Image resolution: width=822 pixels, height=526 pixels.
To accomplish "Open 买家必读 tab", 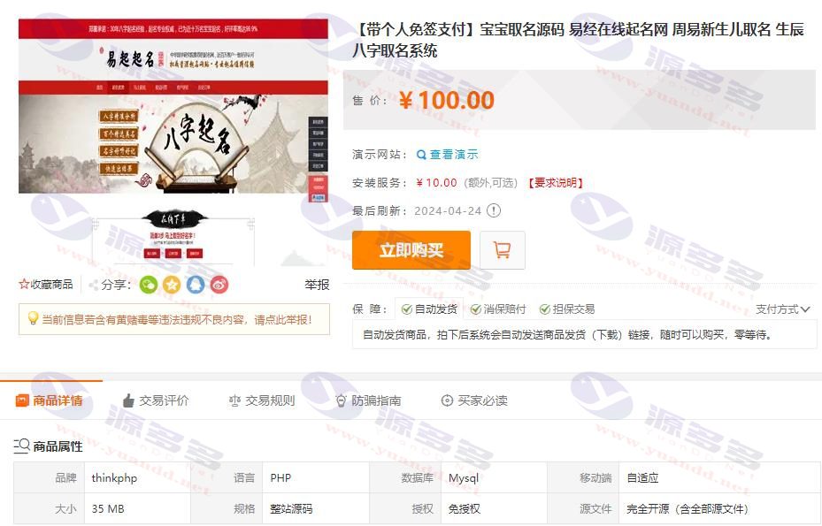I will (x=474, y=400).
